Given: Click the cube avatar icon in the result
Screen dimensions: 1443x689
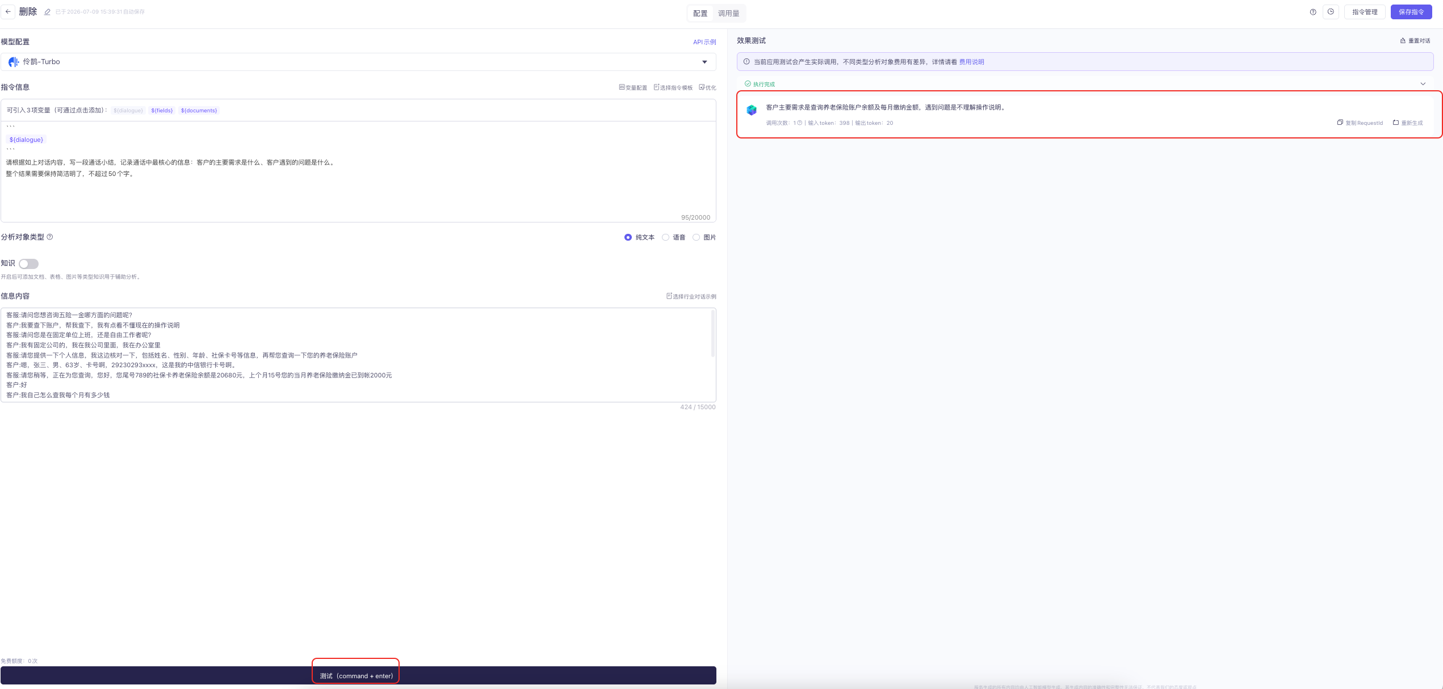Looking at the screenshot, I should [x=752, y=110].
